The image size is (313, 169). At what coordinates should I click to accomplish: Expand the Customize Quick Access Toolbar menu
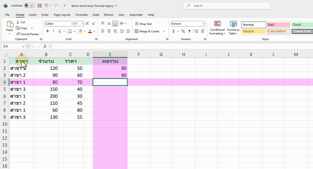tap(64, 5)
